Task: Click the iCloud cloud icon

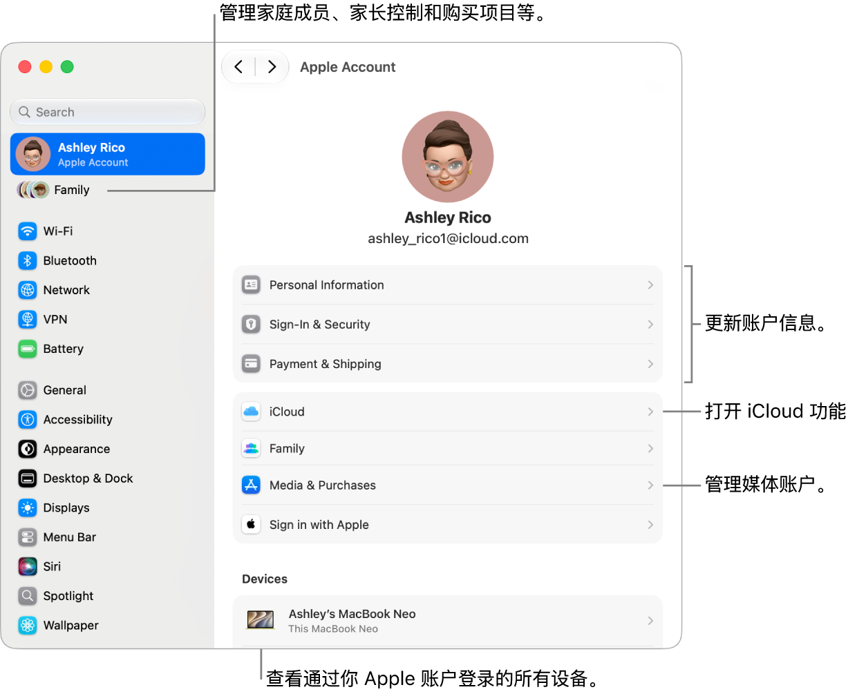Action: (x=251, y=412)
